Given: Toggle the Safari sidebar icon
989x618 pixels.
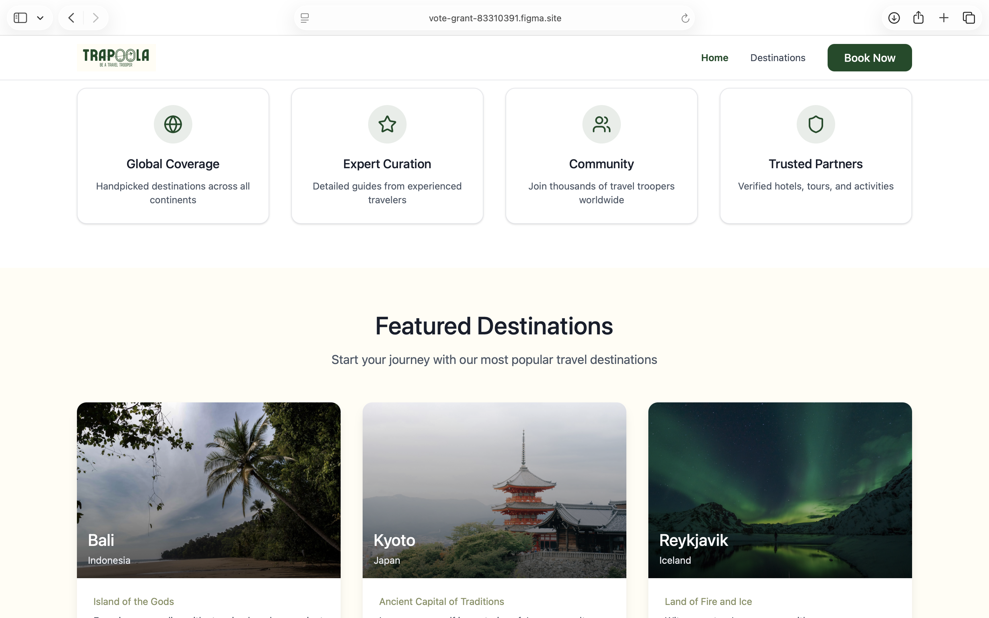Looking at the screenshot, I should pos(21,18).
